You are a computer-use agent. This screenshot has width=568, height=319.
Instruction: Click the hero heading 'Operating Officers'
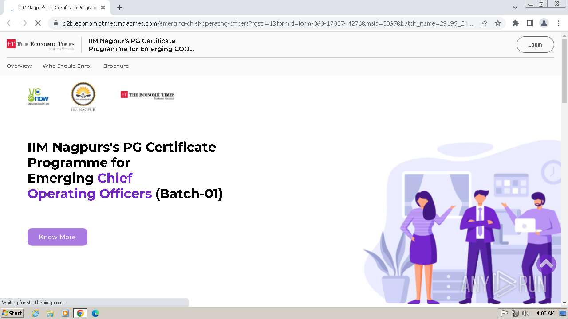point(90,194)
